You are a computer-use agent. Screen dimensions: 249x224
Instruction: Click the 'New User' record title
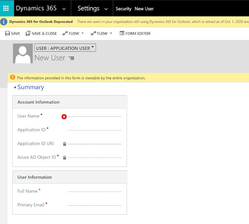point(50,58)
